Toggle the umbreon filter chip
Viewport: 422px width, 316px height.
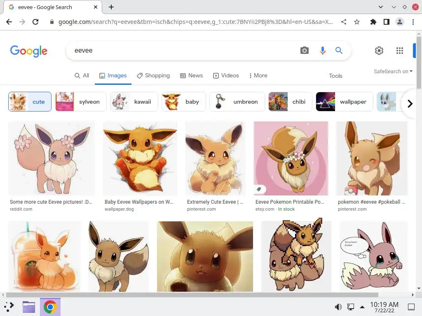point(237,102)
